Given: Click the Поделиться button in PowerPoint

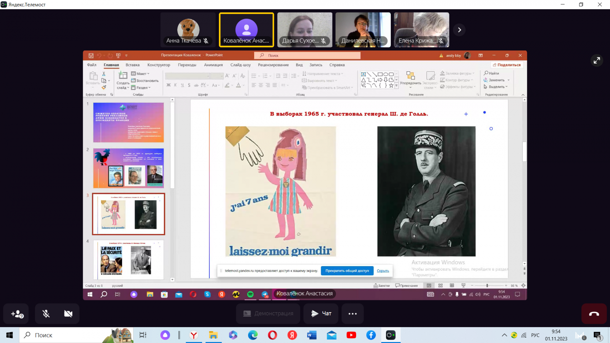Looking at the screenshot, I should tap(507, 65).
